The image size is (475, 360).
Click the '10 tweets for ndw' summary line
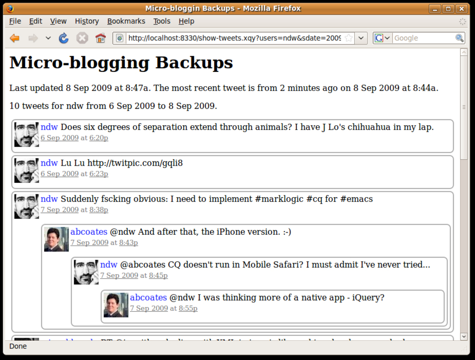coord(113,106)
